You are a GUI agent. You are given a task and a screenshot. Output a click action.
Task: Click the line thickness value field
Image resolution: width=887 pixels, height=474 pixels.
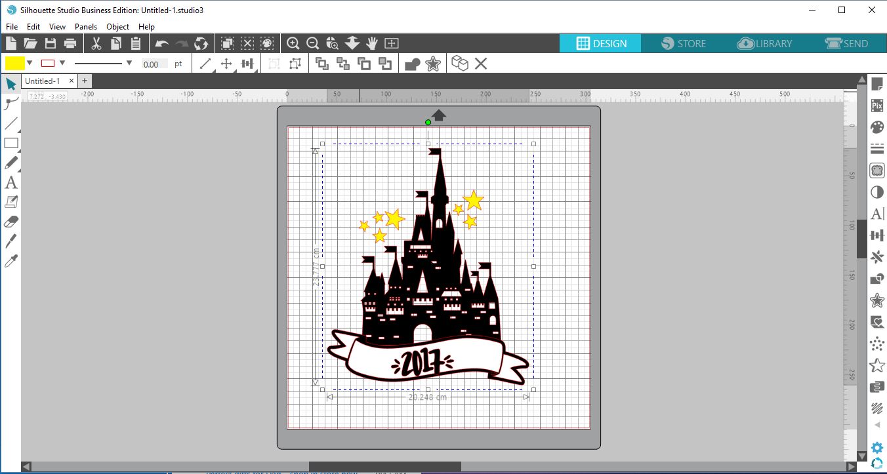click(155, 64)
